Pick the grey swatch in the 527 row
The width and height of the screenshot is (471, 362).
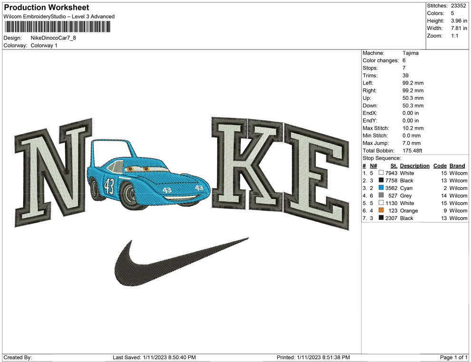[x=381, y=195]
